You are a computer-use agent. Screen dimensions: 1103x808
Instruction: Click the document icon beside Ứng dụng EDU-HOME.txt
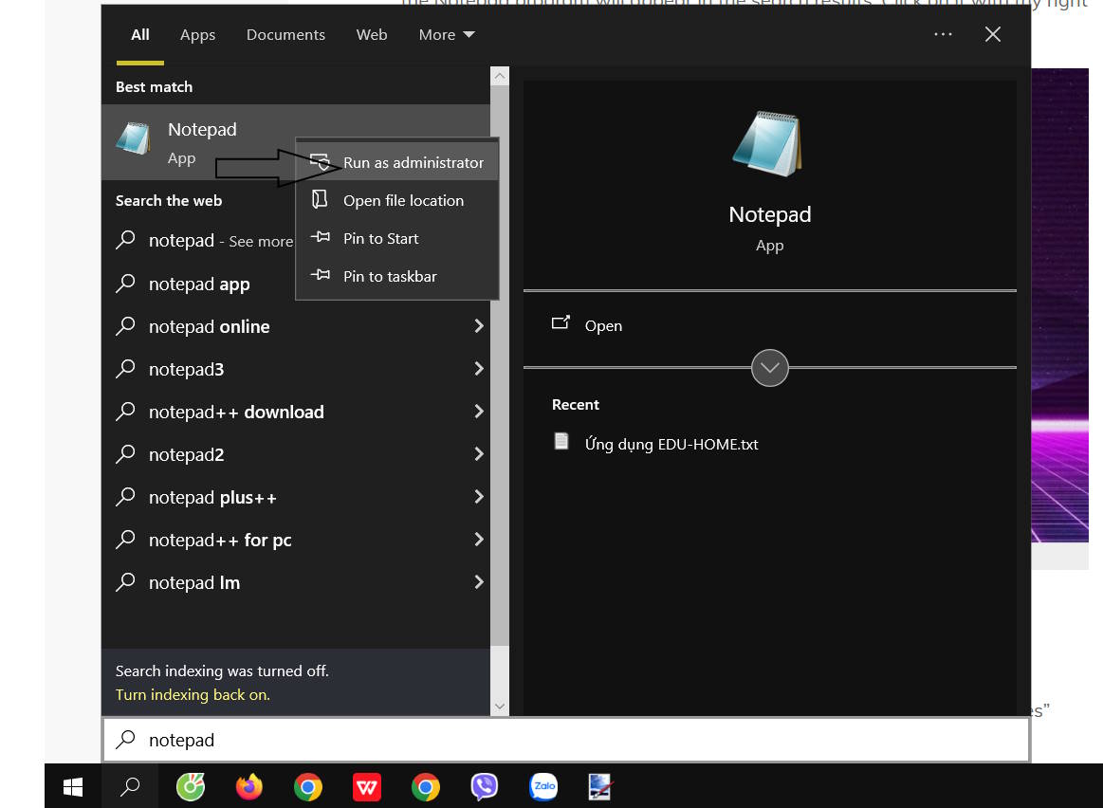pyautogui.click(x=561, y=441)
